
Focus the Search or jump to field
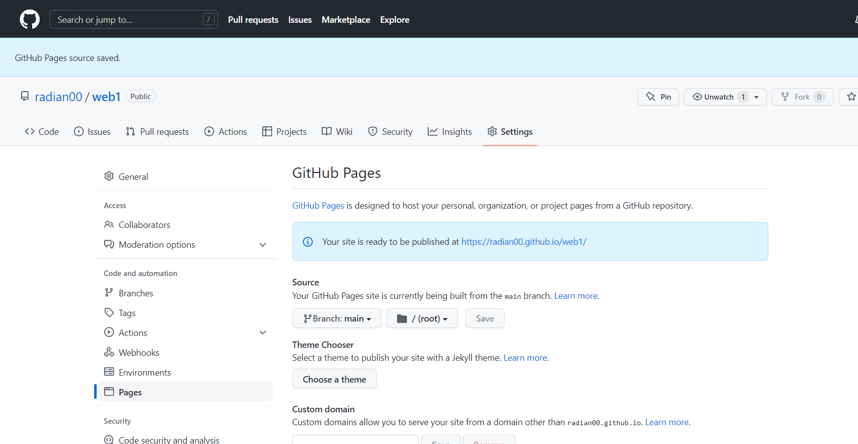pos(134,19)
